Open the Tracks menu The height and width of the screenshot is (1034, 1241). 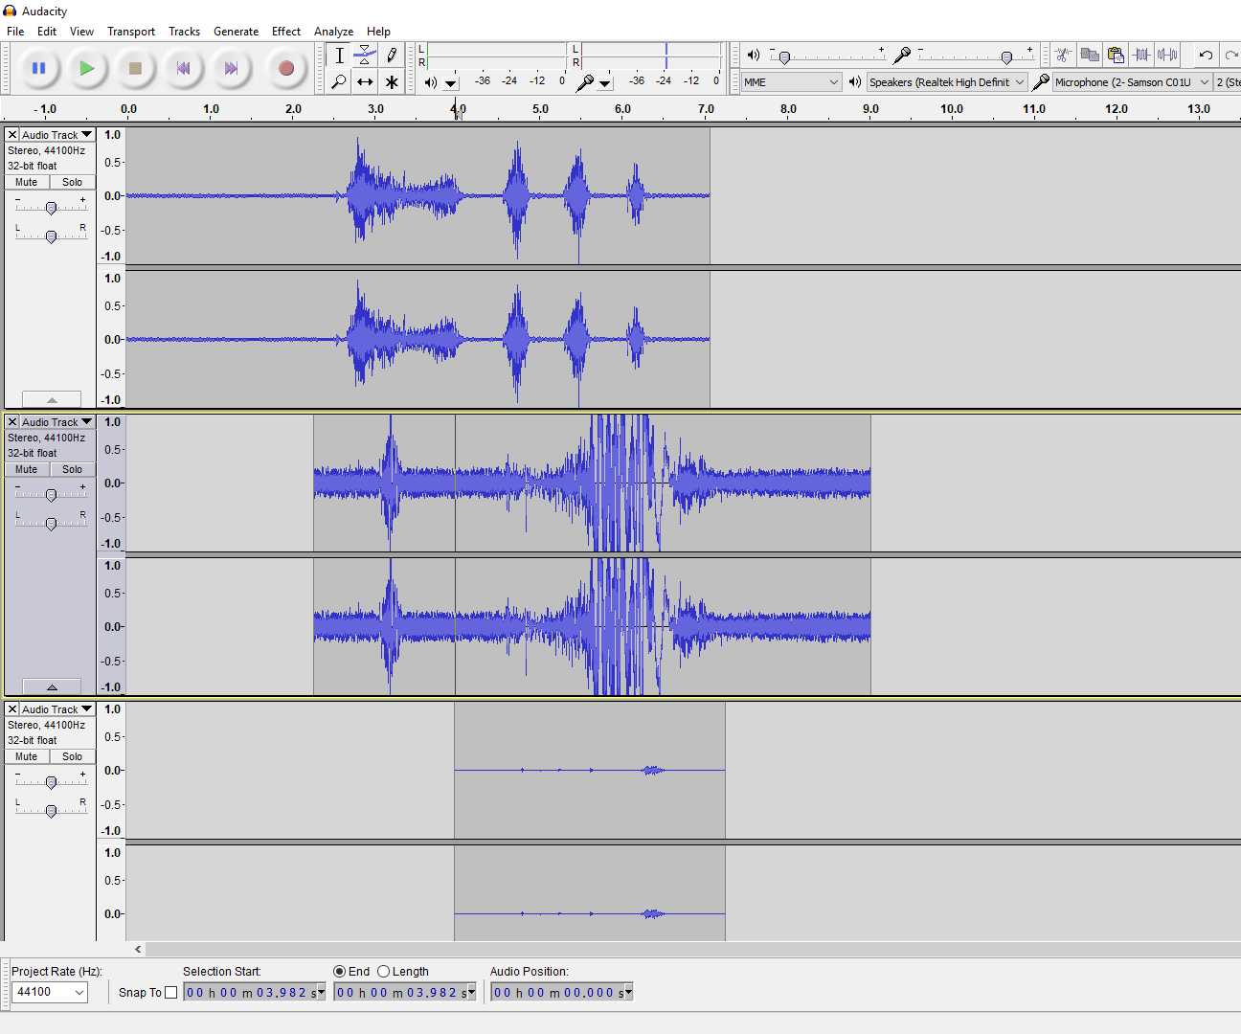point(184,31)
